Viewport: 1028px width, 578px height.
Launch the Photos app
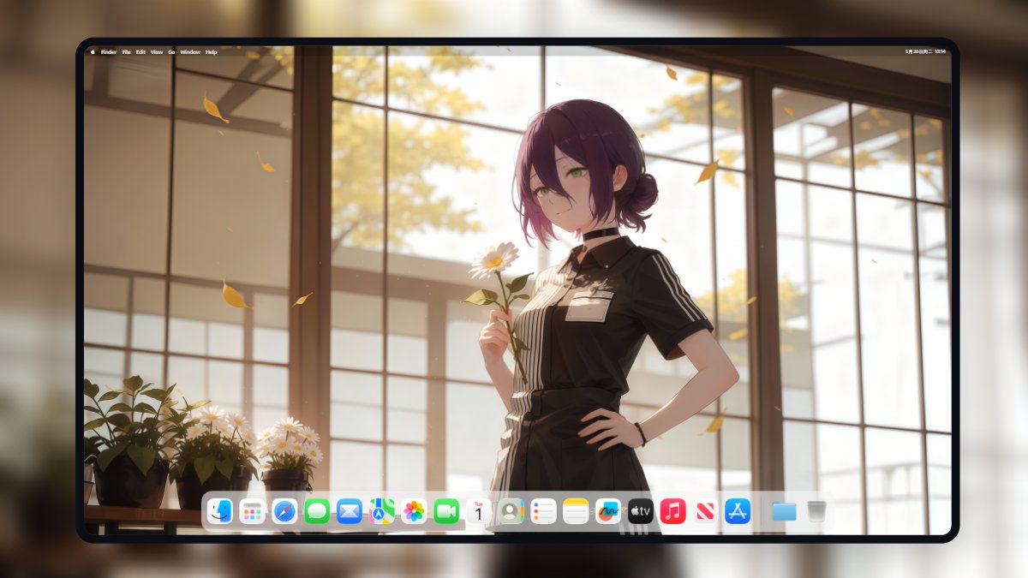click(412, 511)
